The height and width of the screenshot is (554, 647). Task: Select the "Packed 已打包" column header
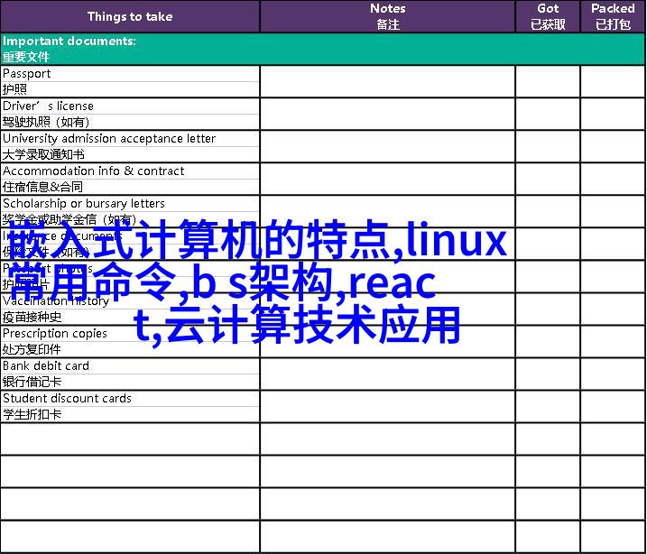[613, 16]
